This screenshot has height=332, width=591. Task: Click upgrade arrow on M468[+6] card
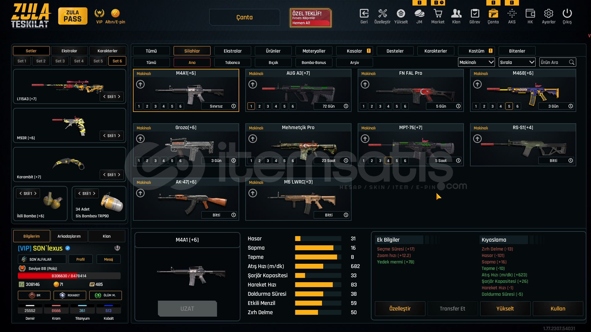click(477, 84)
